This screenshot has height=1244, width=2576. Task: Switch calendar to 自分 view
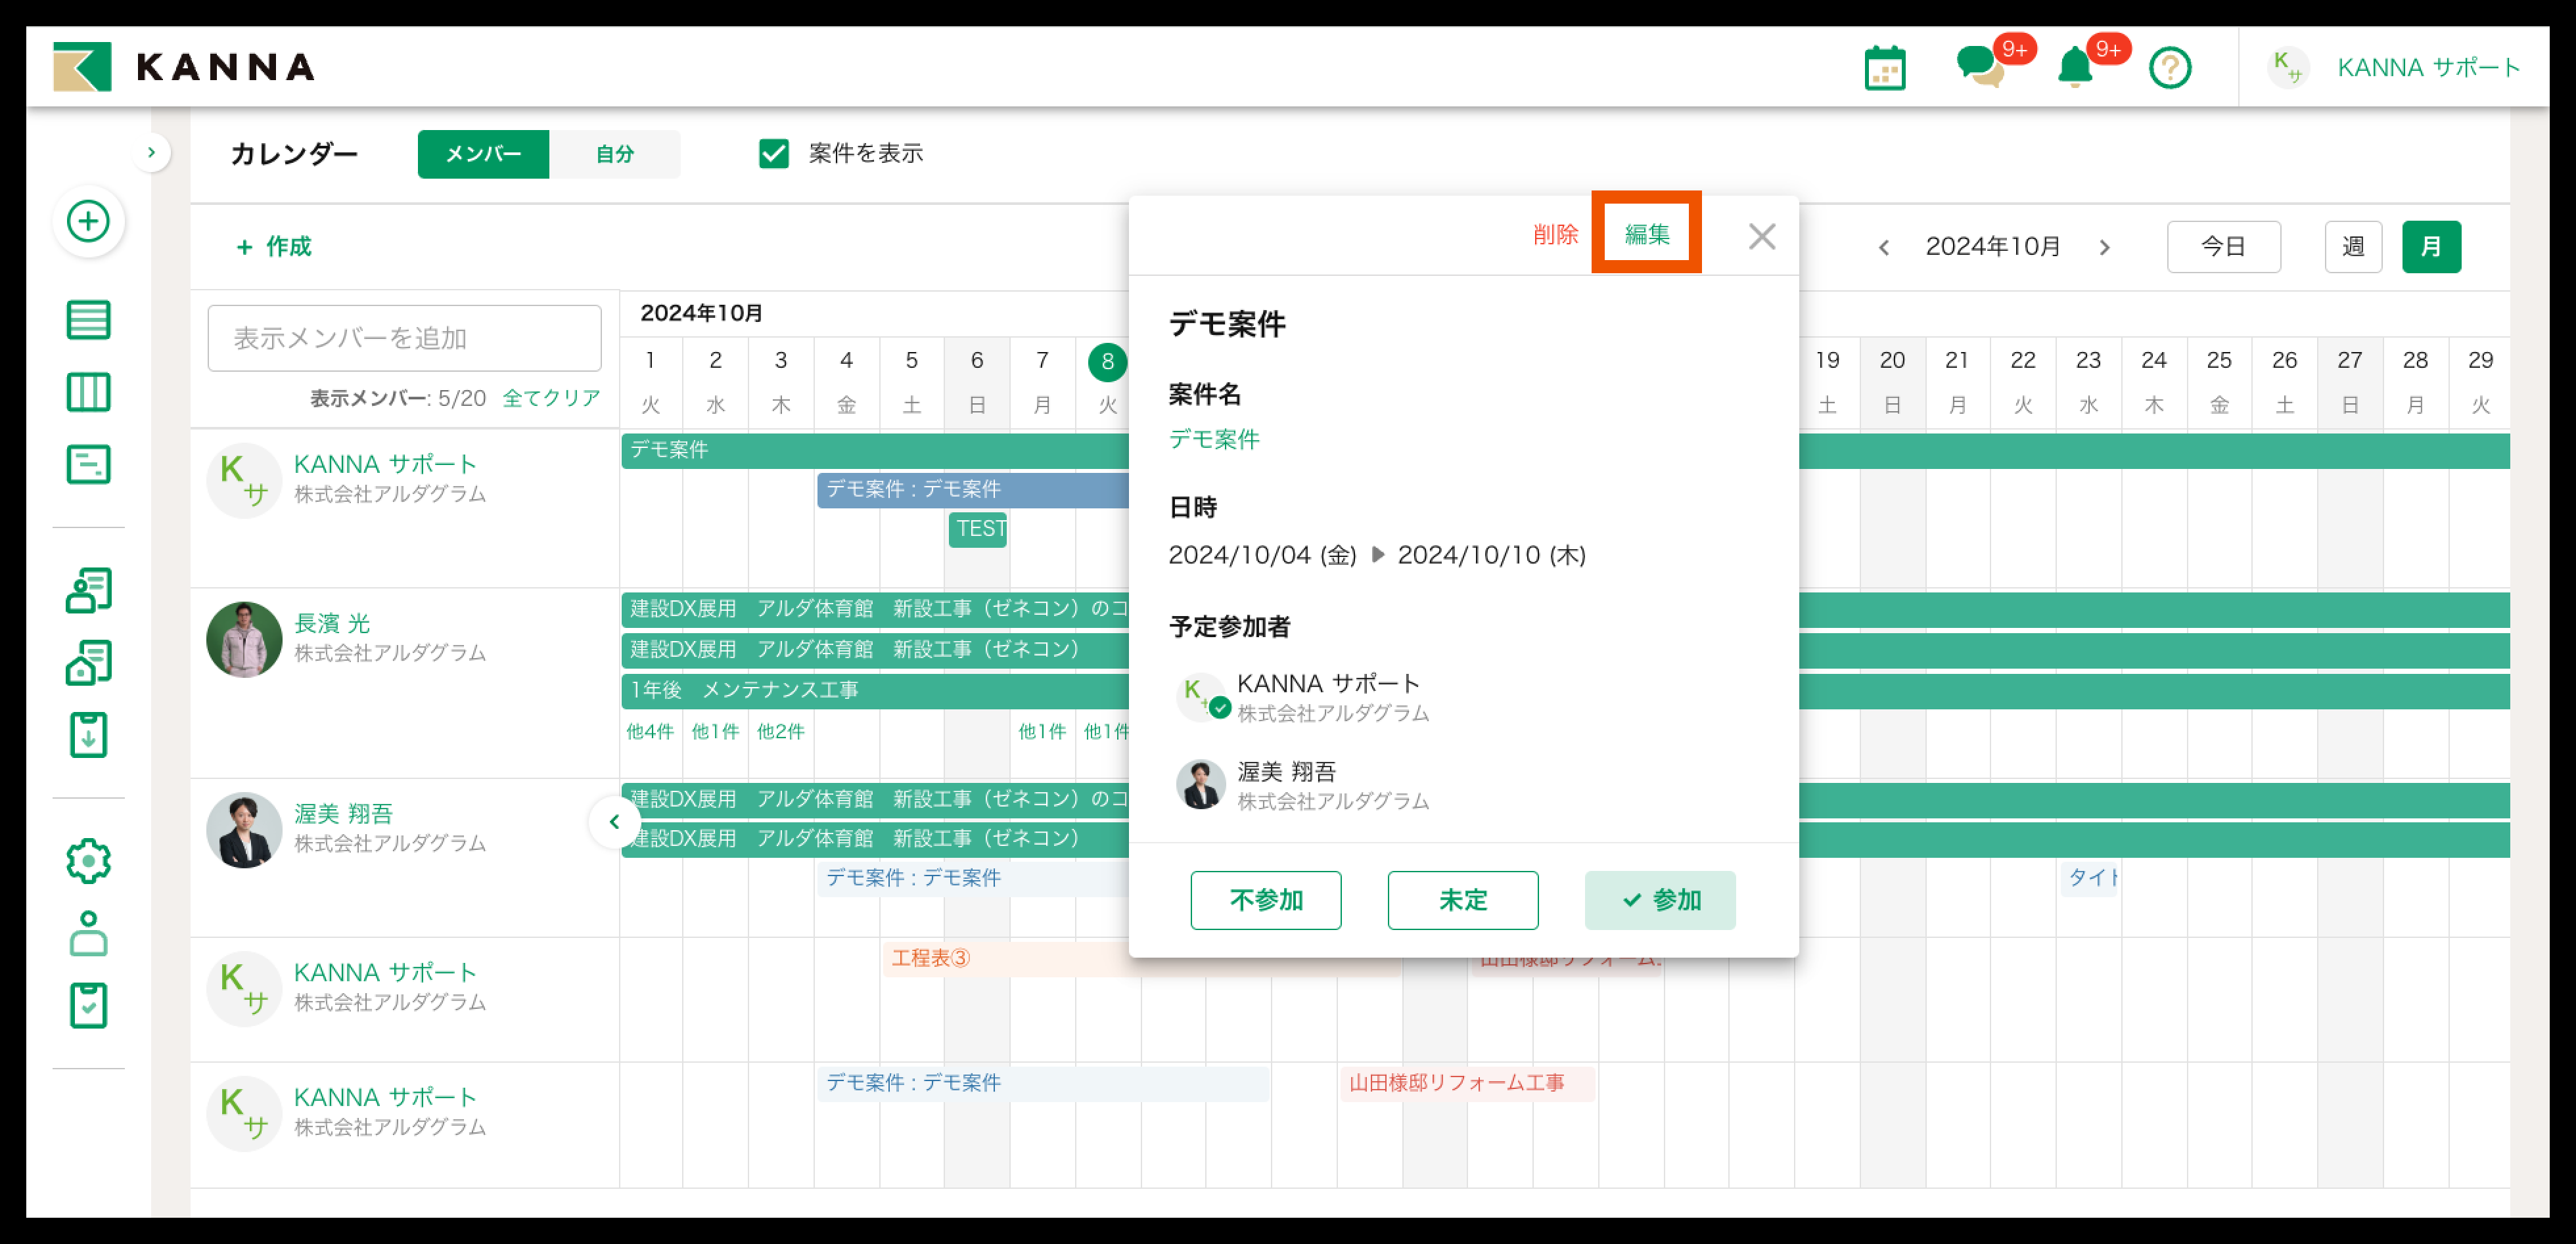click(x=615, y=154)
